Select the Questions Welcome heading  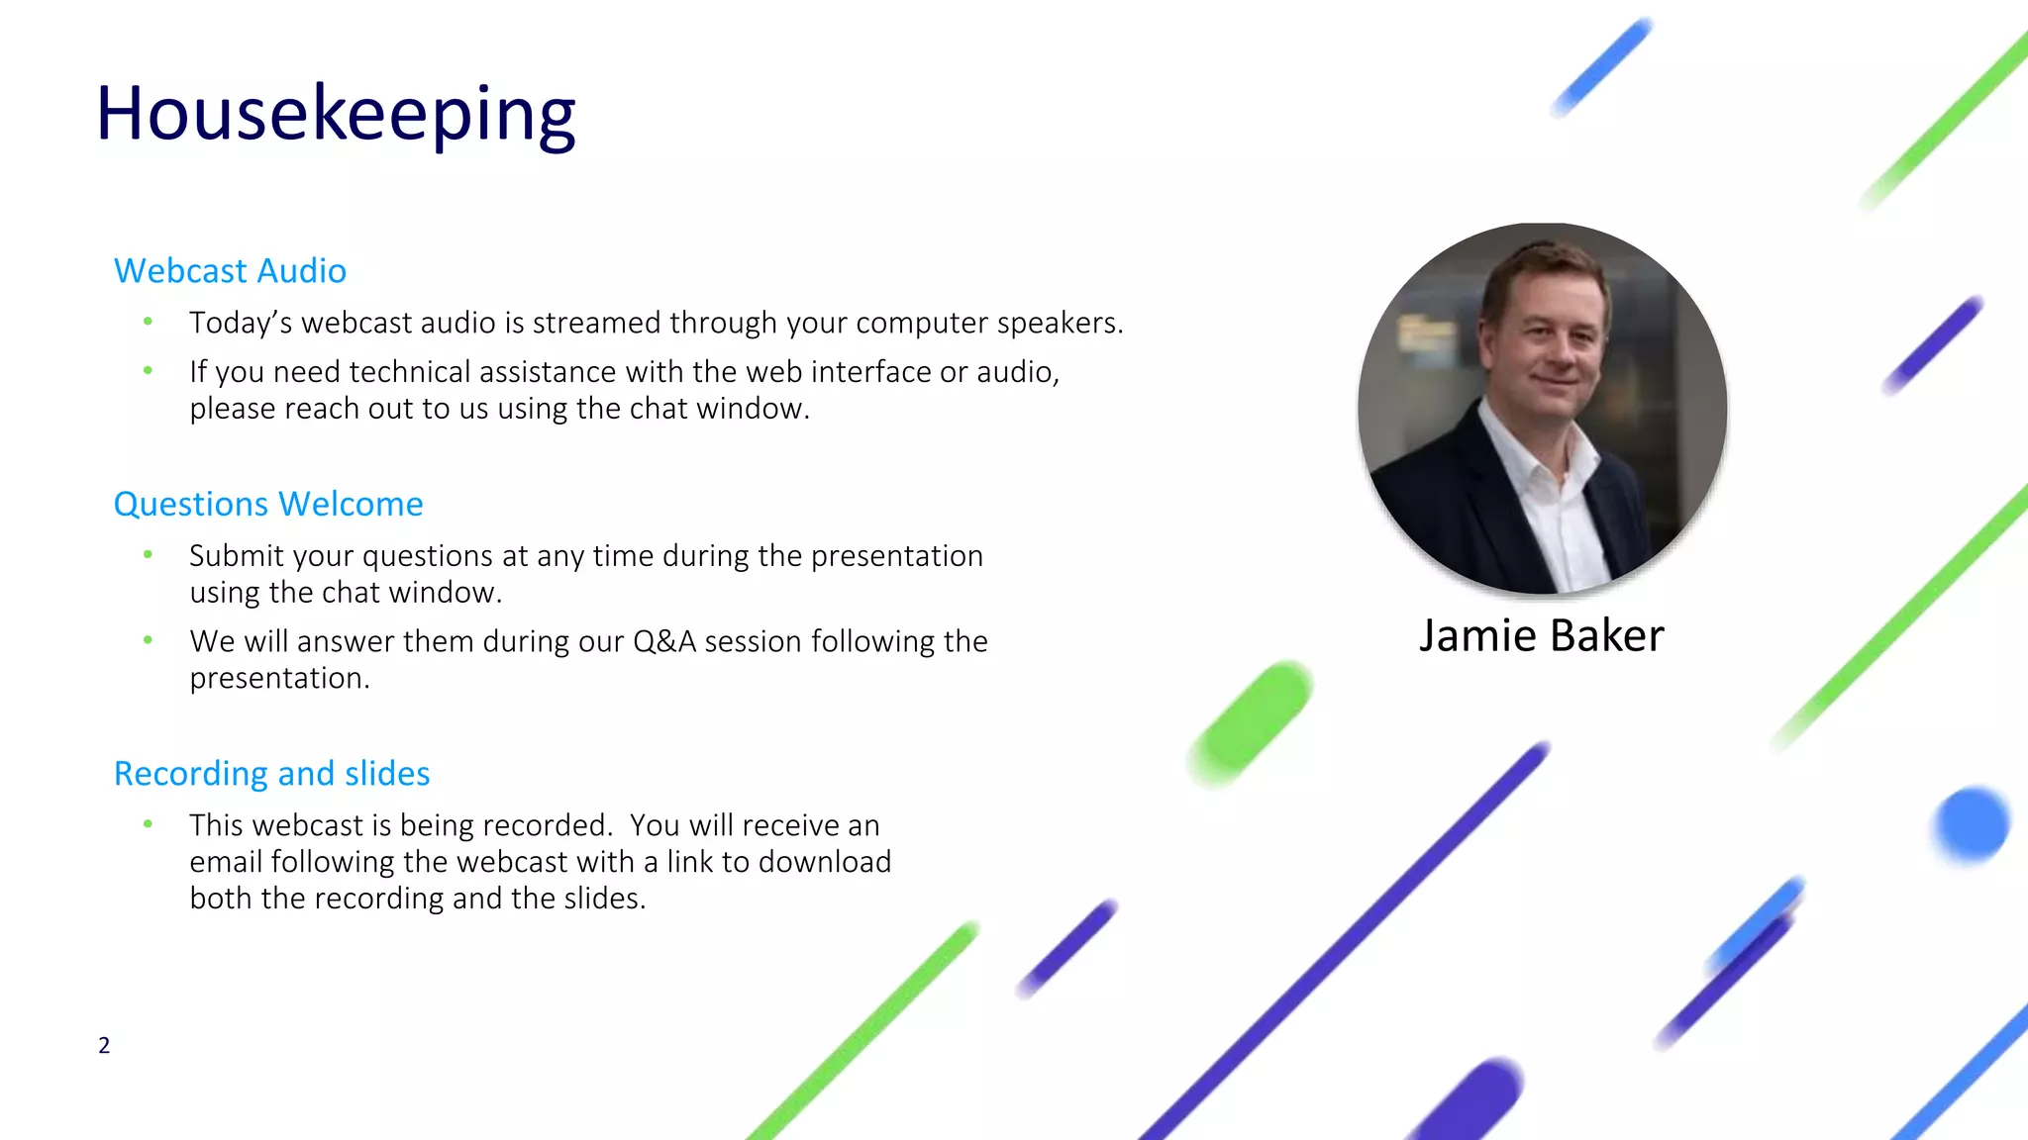point(268,505)
